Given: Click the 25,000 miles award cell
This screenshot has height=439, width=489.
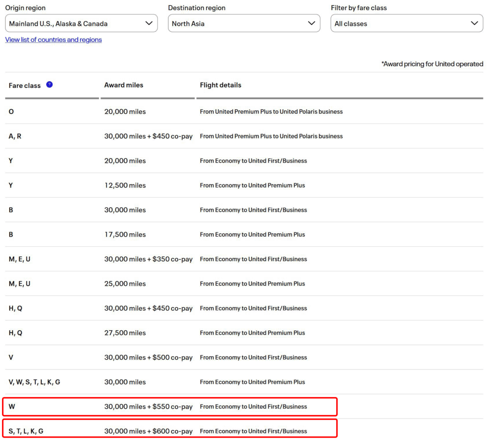Looking at the screenshot, I should pyautogui.click(x=125, y=283).
